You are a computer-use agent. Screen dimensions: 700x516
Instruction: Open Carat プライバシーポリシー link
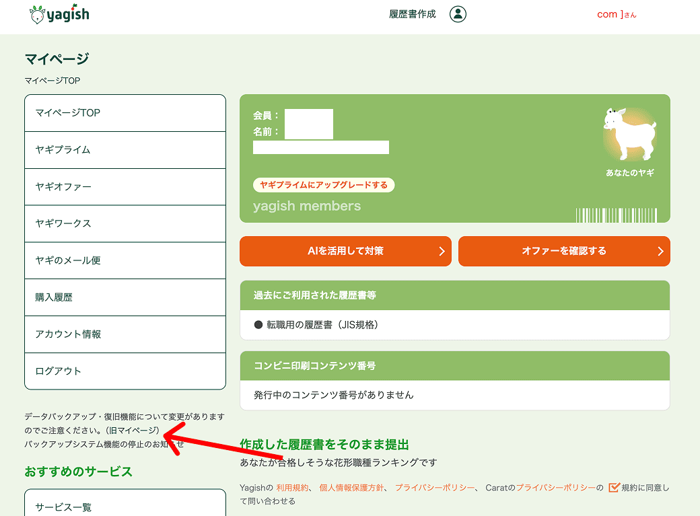click(556, 488)
